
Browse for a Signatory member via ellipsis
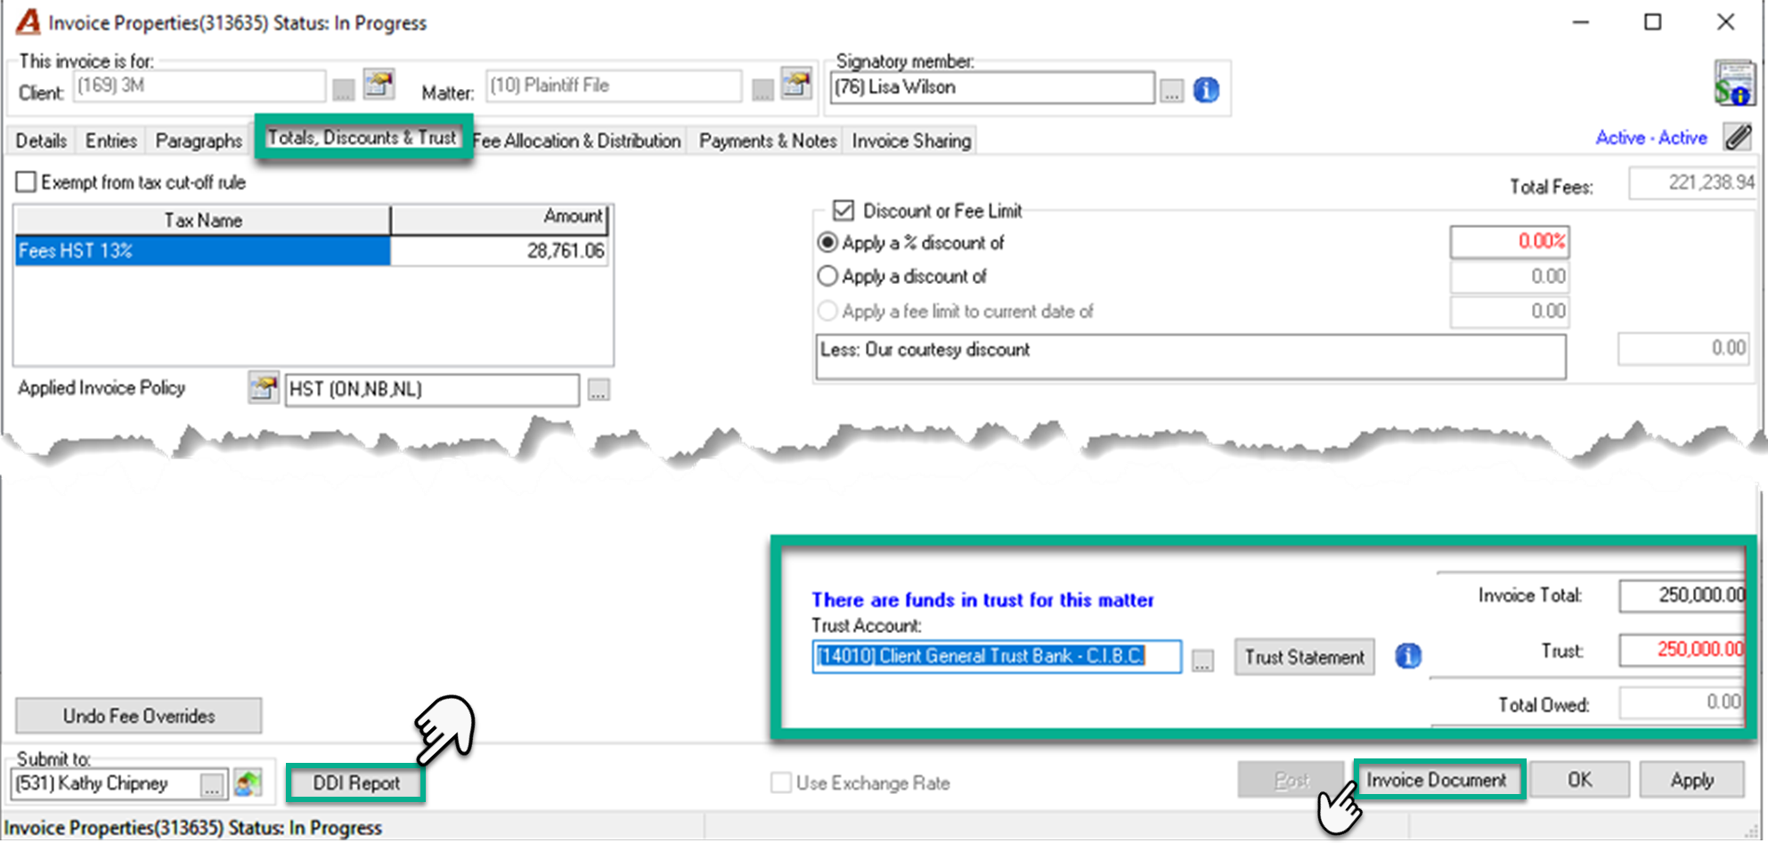point(1172,90)
